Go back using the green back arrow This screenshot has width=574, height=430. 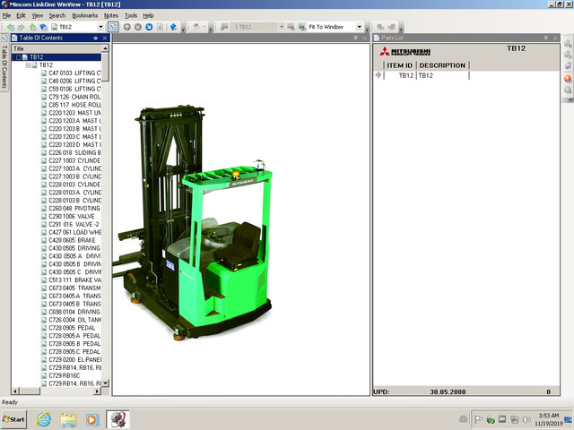point(11,27)
